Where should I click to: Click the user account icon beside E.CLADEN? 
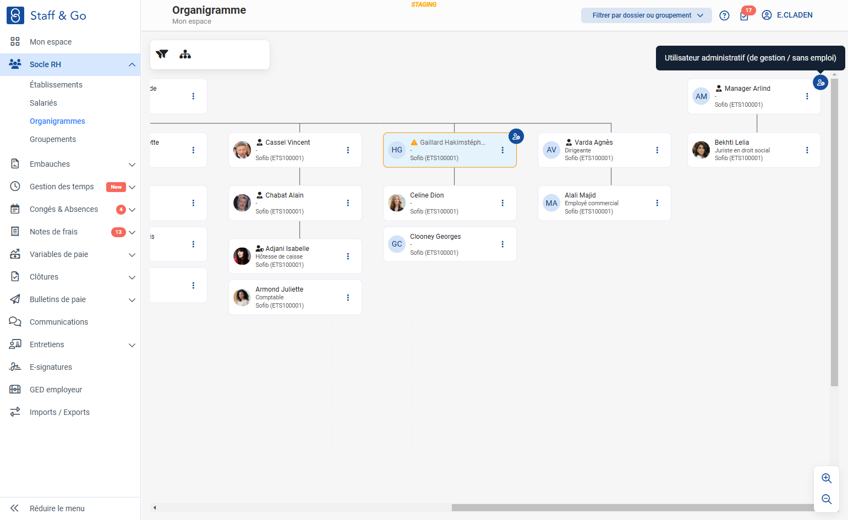pyautogui.click(x=767, y=15)
